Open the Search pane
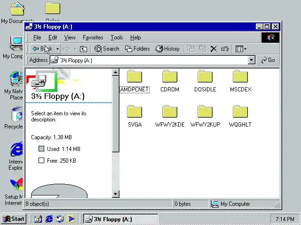The width and height of the screenshot is (301, 225). tap(107, 49)
